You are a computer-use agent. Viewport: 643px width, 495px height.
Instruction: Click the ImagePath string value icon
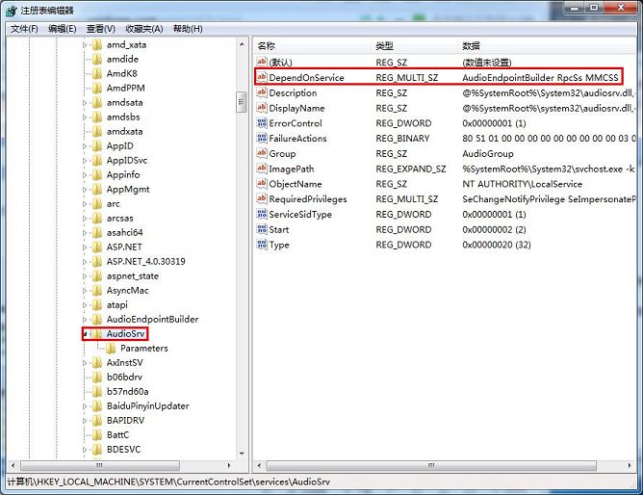tap(261, 169)
